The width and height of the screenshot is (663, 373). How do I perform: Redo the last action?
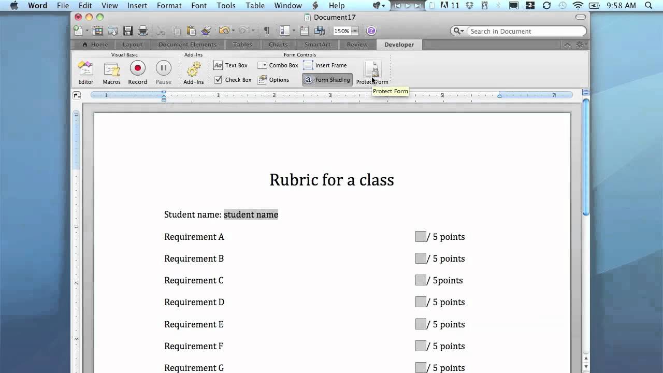(243, 31)
